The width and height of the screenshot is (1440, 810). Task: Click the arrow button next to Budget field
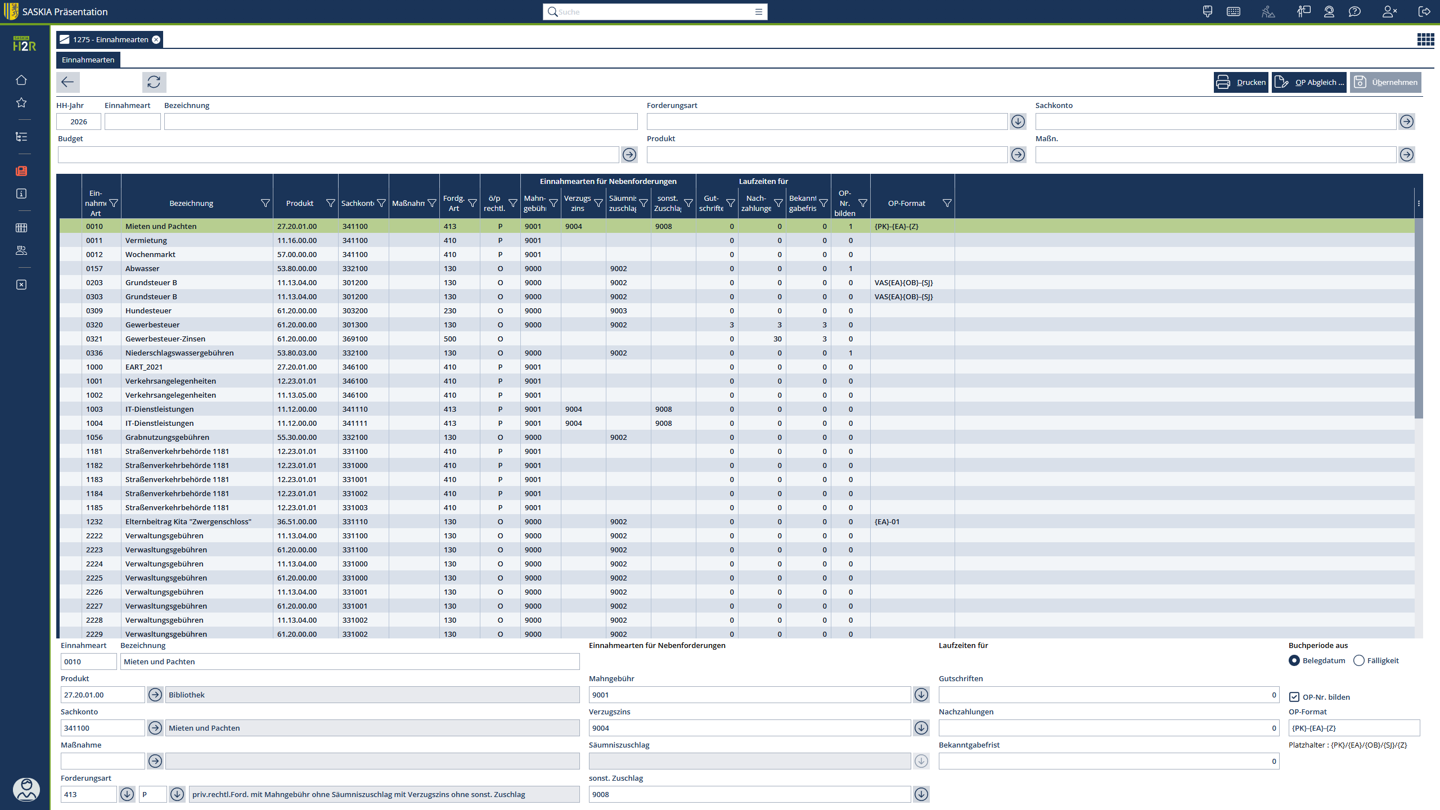pos(629,155)
